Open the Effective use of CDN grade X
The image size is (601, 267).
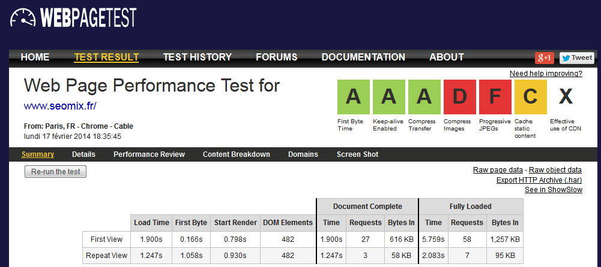tap(566, 96)
